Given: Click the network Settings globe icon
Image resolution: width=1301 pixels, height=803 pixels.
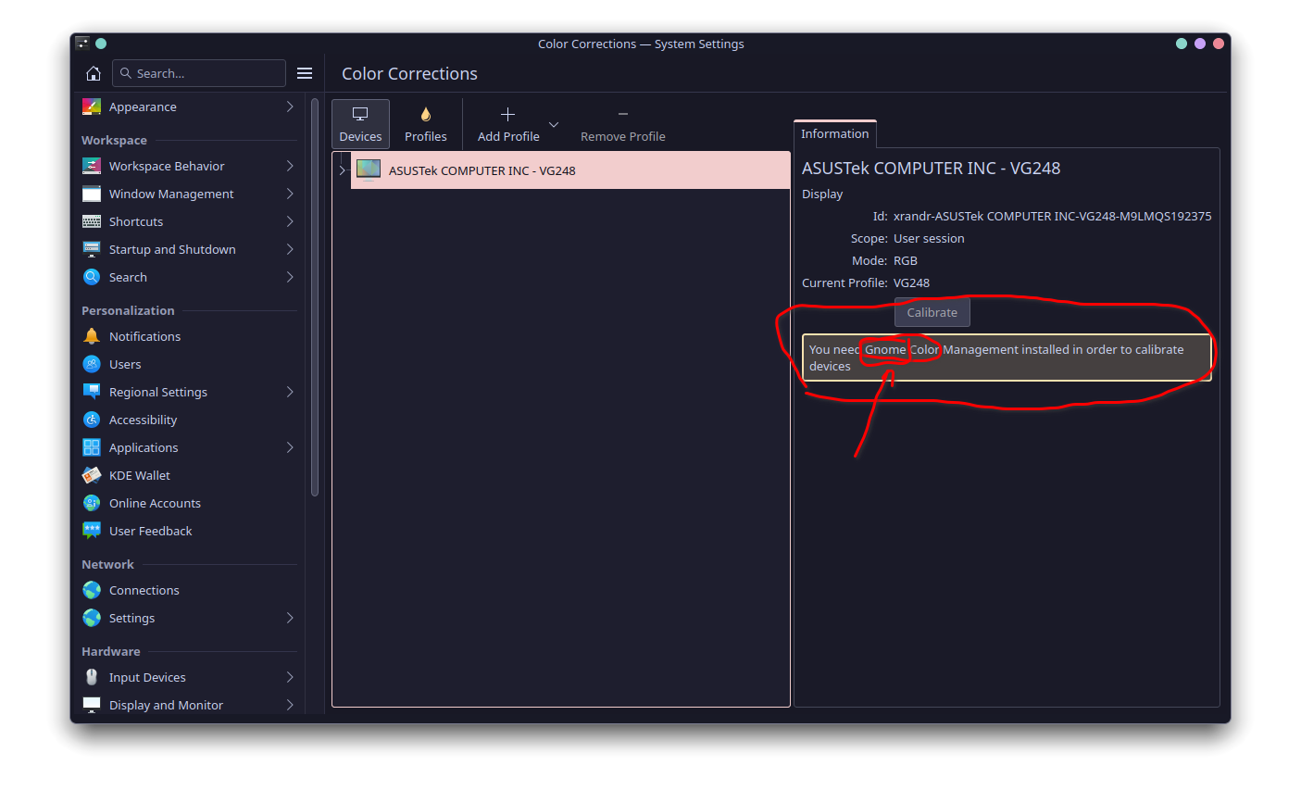Looking at the screenshot, I should click(92, 618).
